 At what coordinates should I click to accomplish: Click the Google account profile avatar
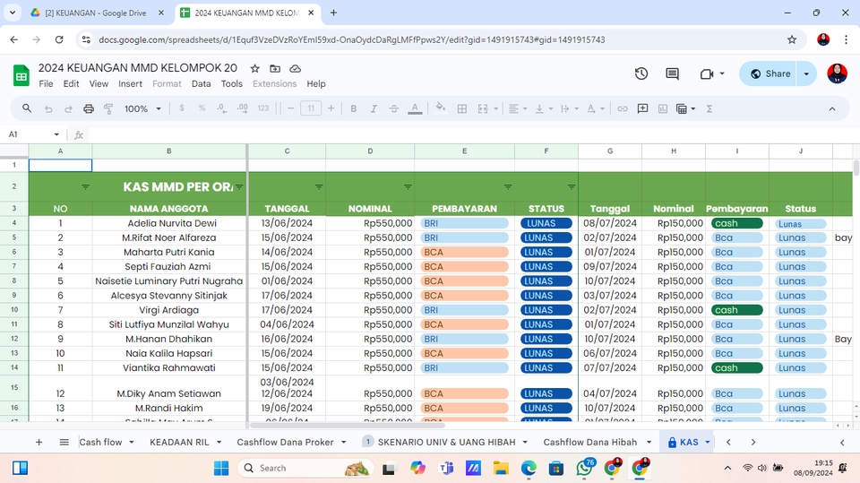837,74
